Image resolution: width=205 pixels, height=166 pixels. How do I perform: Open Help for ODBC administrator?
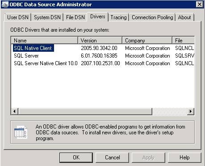pyautogui.click(x=184, y=158)
